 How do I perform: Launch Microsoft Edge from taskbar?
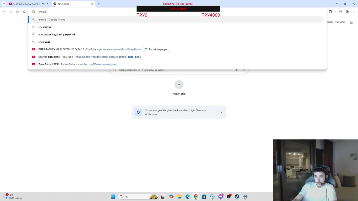coord(188,197)
